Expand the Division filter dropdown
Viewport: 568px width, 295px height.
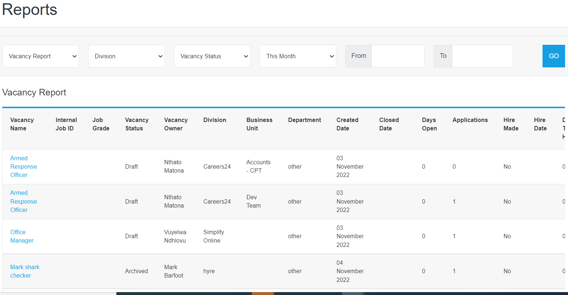(126, 56)
